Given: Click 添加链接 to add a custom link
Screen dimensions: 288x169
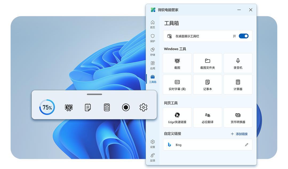Looking at the screenshot, I should 239,134.
